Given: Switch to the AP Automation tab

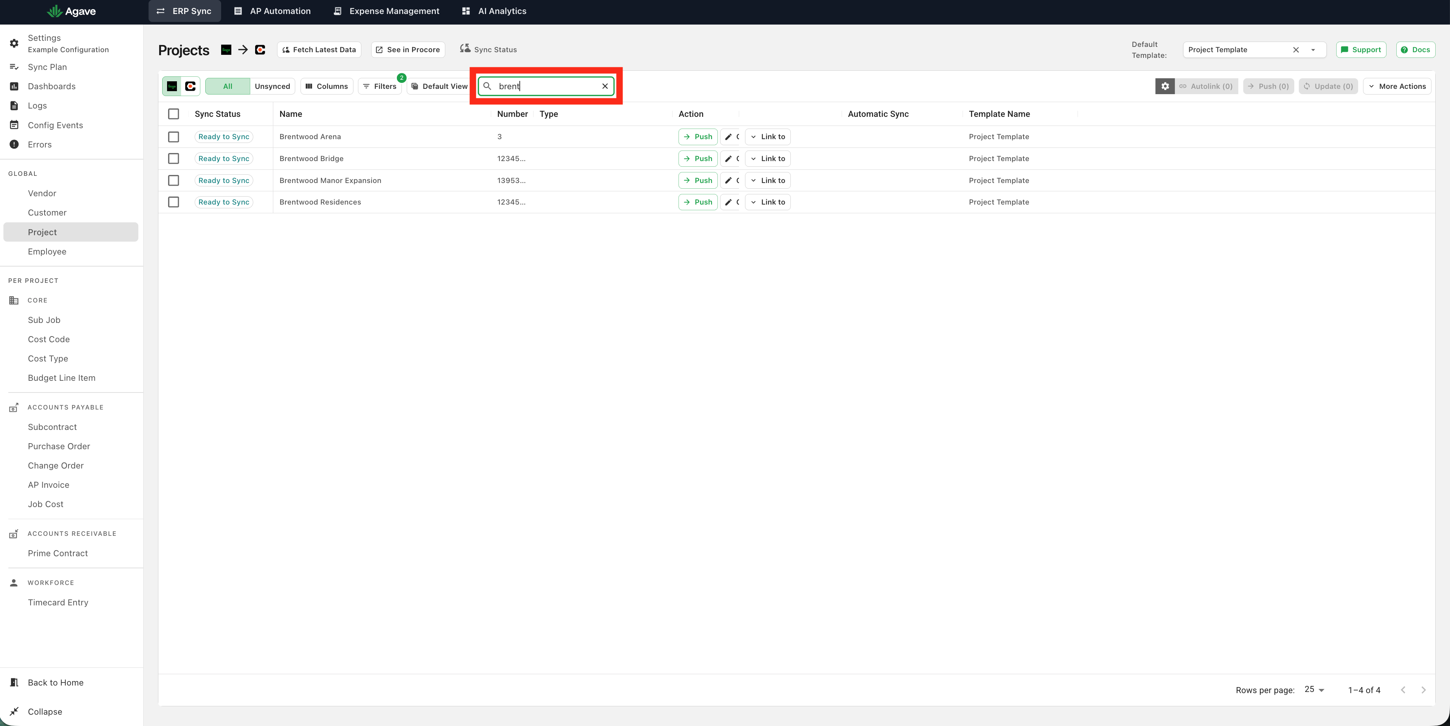Looking at the screenshot, I should [273, 11].
